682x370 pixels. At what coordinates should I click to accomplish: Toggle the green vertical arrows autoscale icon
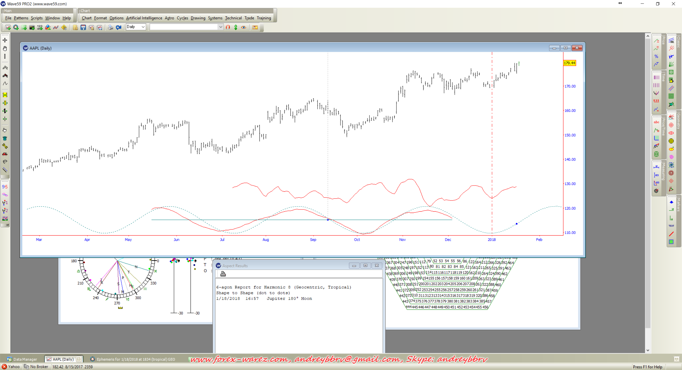pyautogui.click(x=236, y=27)
